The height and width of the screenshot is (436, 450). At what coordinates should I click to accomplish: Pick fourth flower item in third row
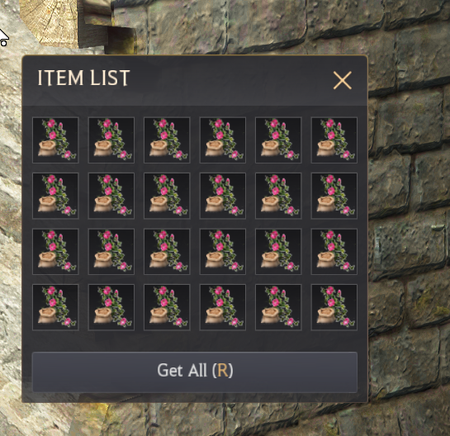coord(222,251)
